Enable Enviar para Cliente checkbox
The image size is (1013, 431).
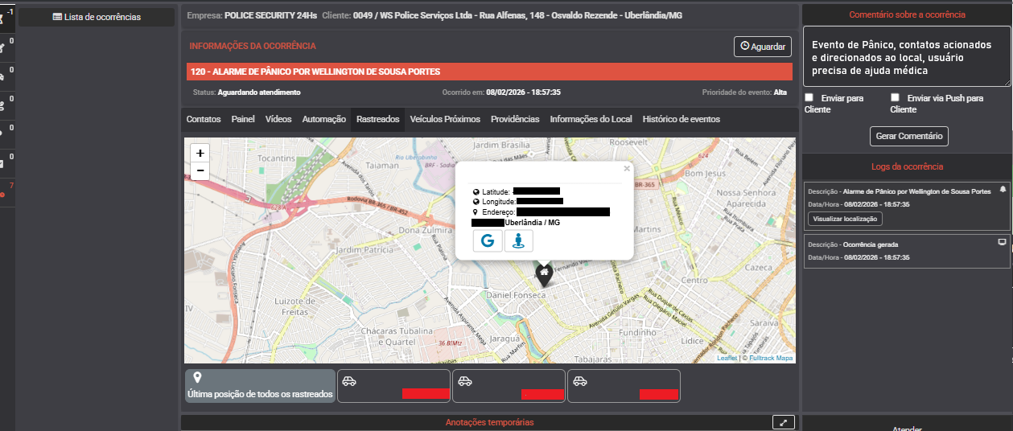(809, 98)
